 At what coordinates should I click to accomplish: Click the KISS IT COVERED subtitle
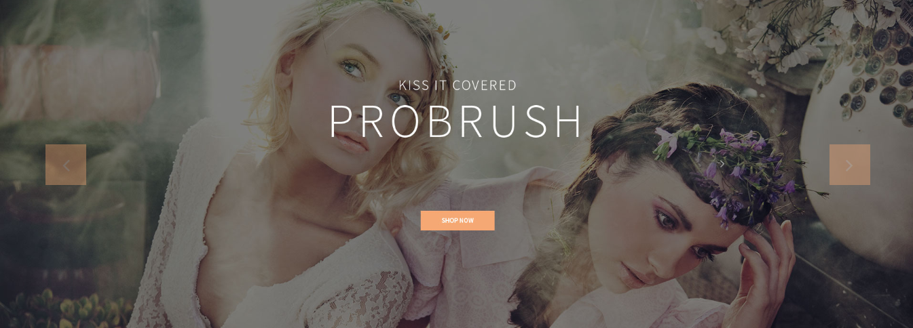coord(458,85)
